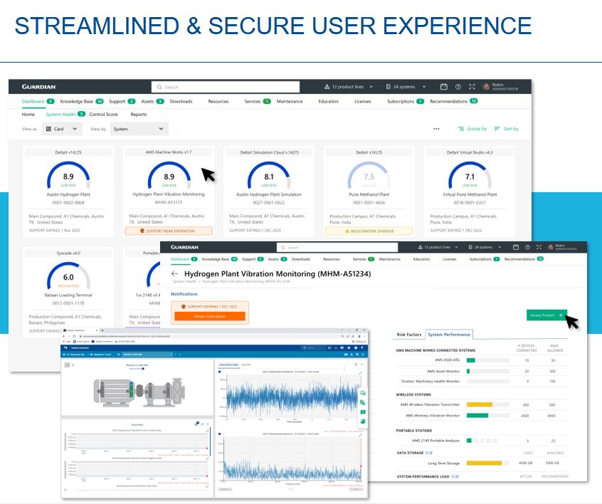Click the calendar icon in the back dashboard header

tap(444, 87)
